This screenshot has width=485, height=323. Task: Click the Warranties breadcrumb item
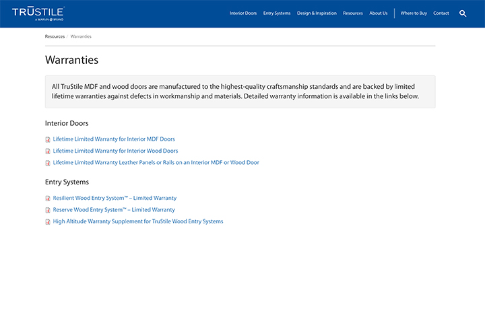click(x=81, y=36)
